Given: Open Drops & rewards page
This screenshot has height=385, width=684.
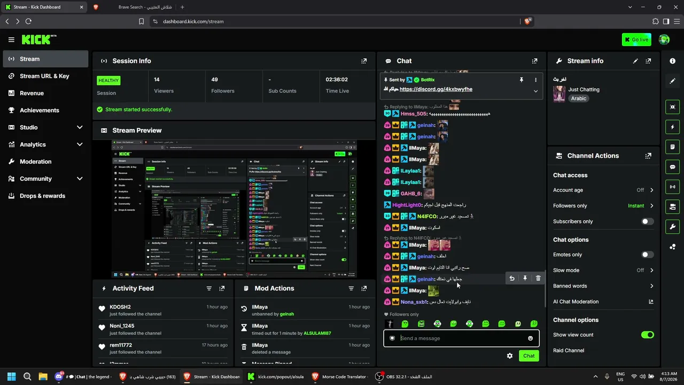Looking at the screenshot, I should coord(45,196).
